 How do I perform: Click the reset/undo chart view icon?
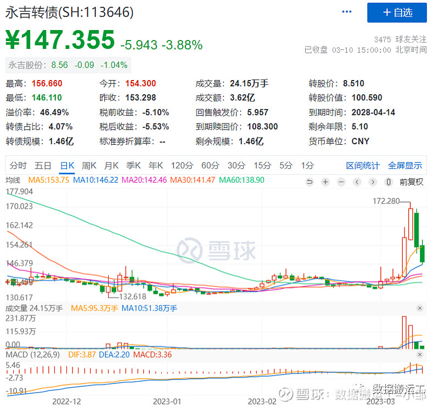click(309, 182)
